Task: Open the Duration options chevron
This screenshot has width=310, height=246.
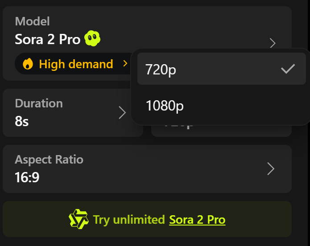Action: click(122, 113)
